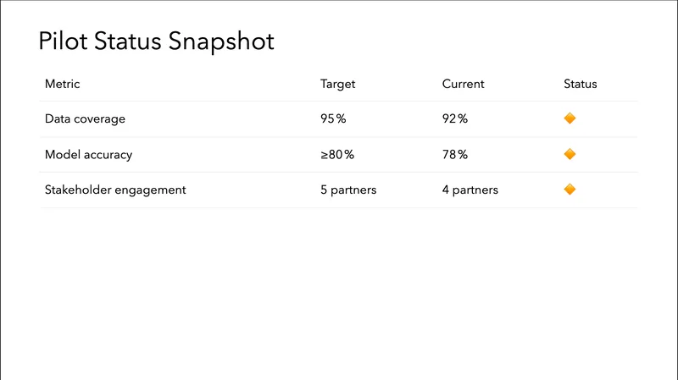This screenshot has width=678, height=380.
Task: Click the ≥80% target value
Action: click(336, 155)
